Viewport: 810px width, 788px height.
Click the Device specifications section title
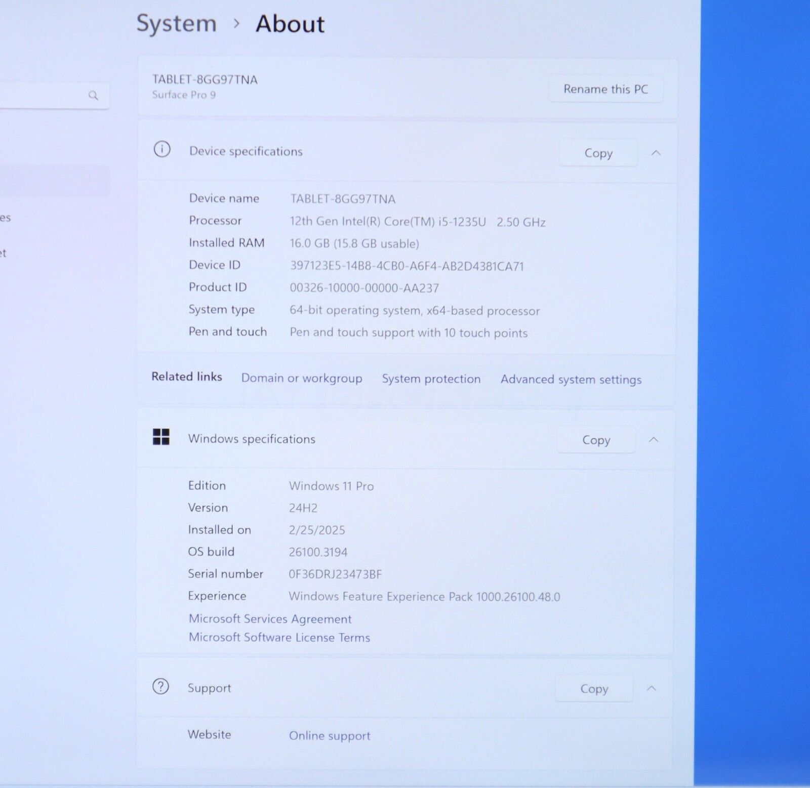[x=246, y=151]
